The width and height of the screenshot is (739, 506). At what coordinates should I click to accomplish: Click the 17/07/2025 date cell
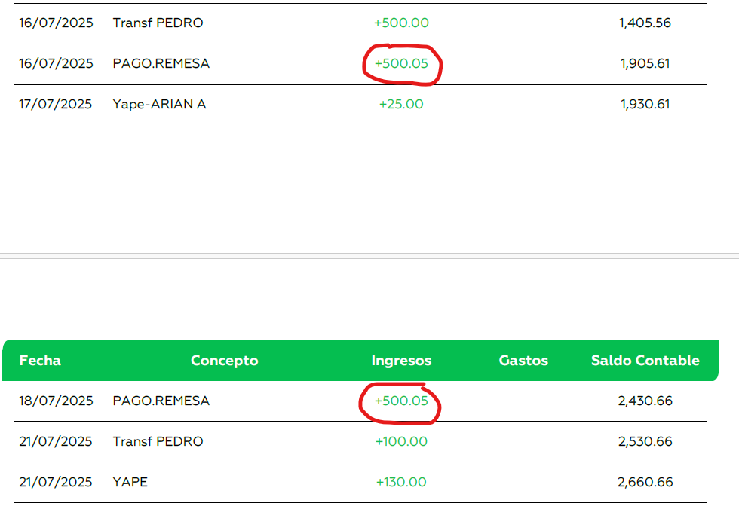[56, 105]
